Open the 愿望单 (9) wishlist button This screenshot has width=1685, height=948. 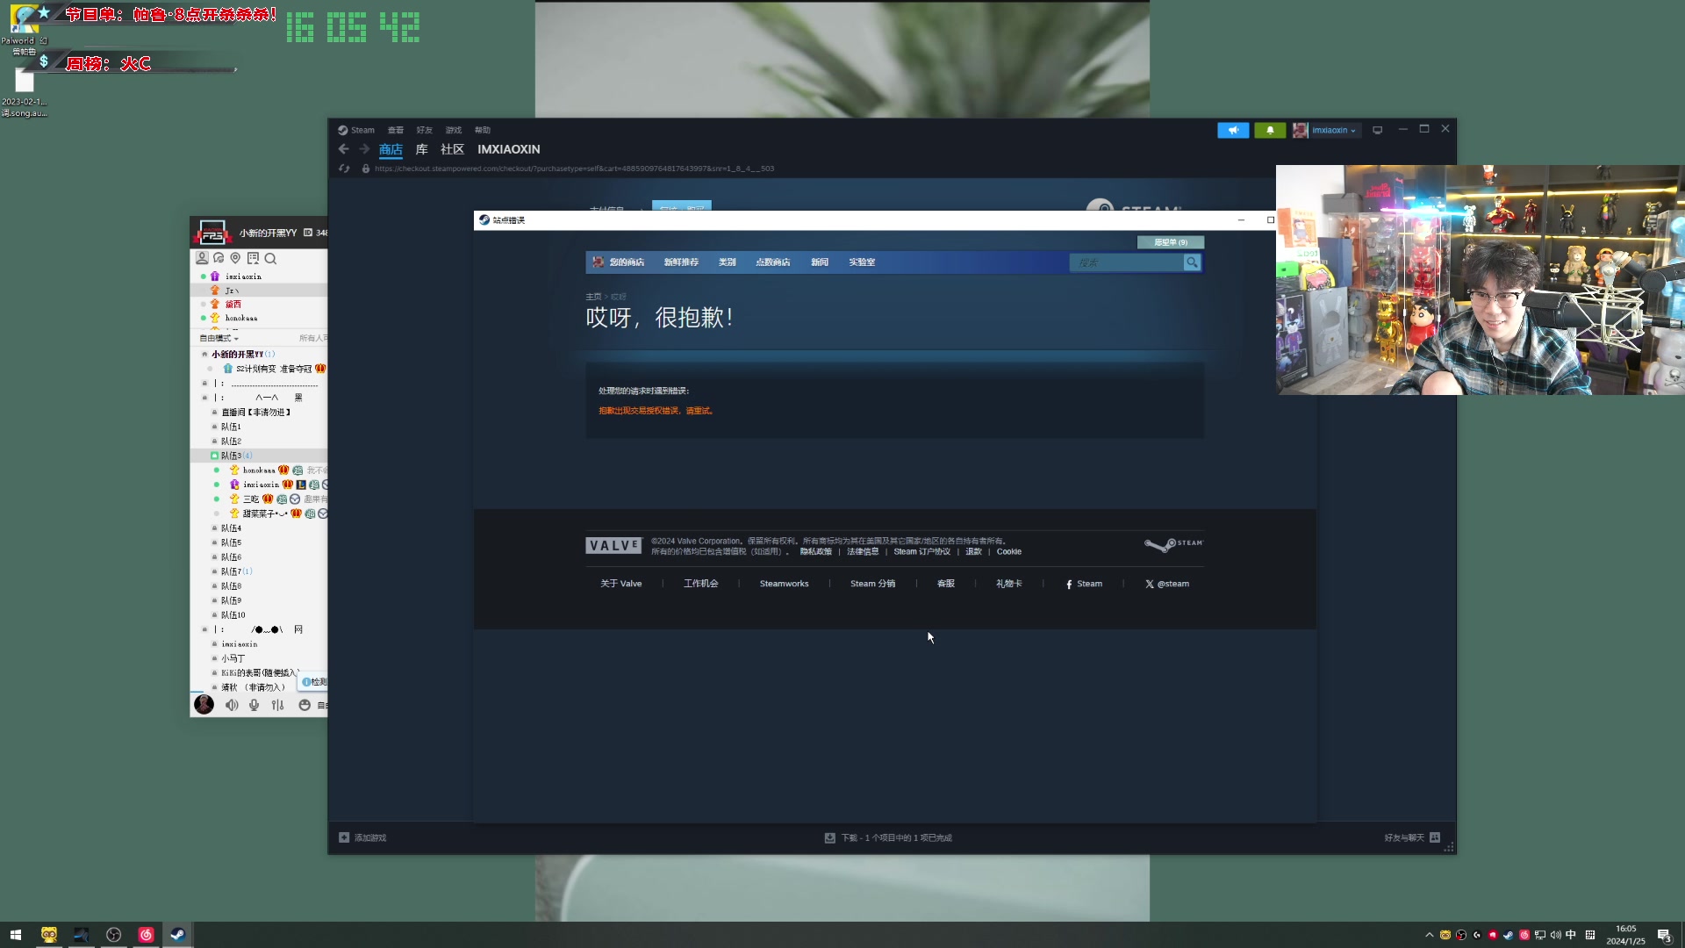coord(1170,241)
